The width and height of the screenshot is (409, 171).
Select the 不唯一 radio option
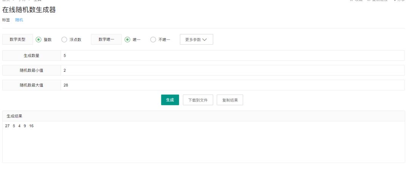(x=153, y=40)
